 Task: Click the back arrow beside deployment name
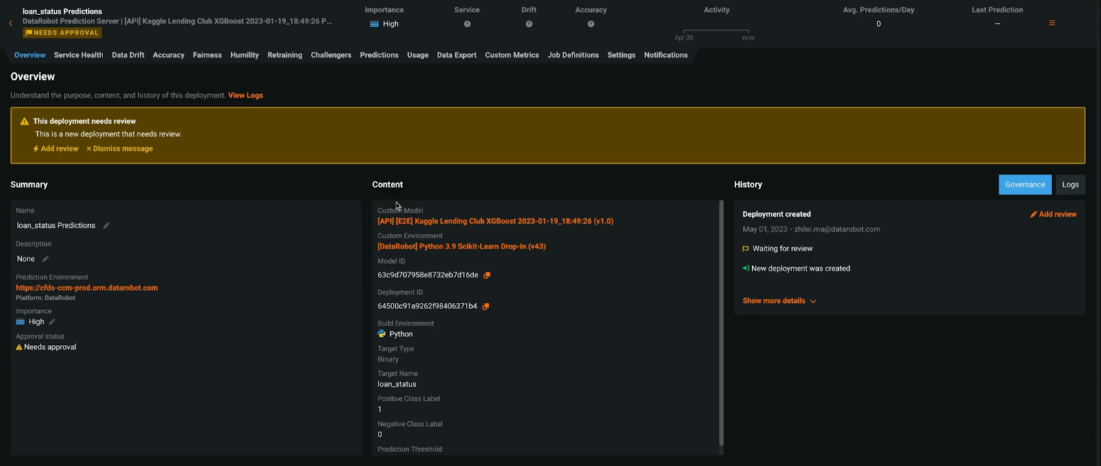10,23
